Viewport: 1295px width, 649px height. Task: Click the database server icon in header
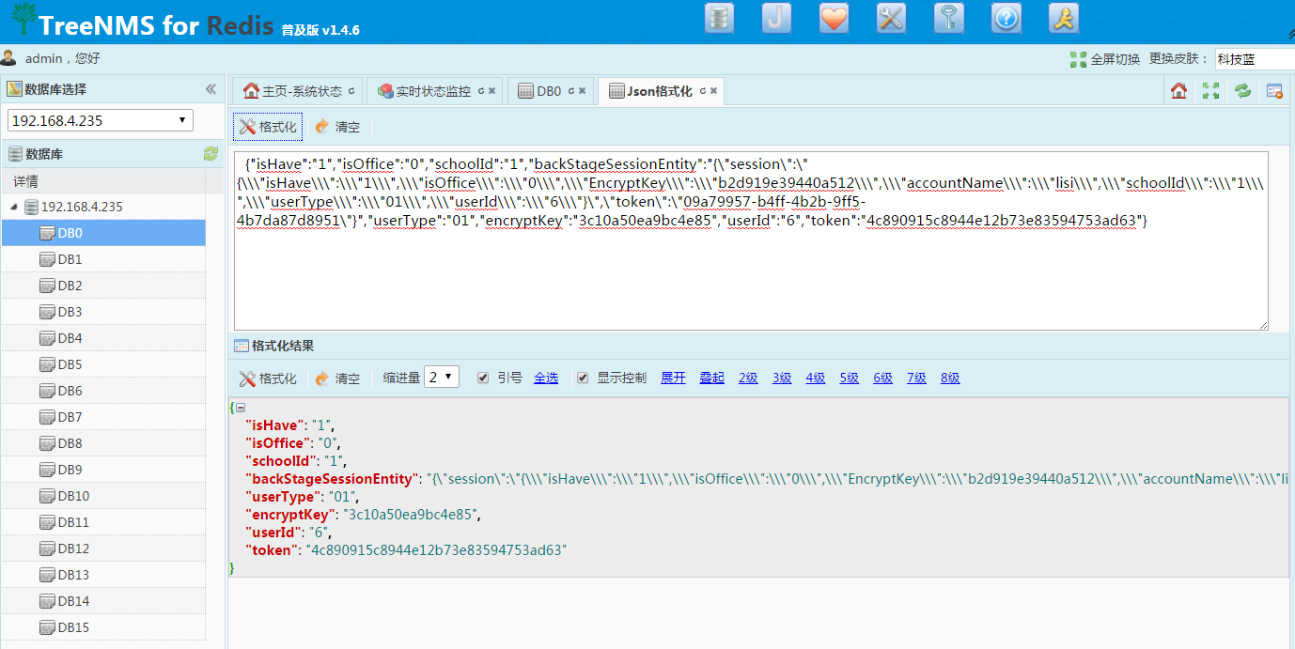click(719, 18)
